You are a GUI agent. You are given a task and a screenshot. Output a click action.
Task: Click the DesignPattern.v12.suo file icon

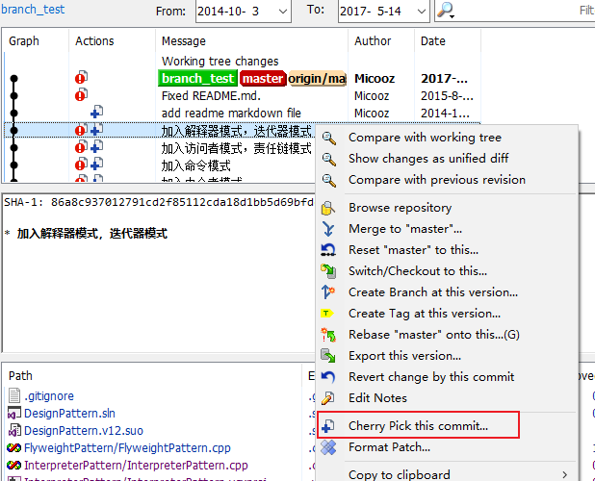pos(14,431)
